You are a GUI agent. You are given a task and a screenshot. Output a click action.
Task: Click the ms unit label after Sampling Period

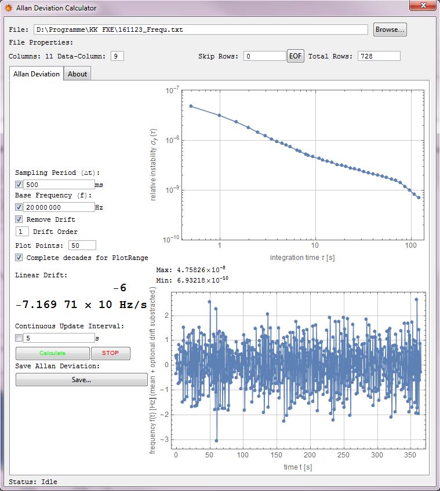(x=99, y=185)
